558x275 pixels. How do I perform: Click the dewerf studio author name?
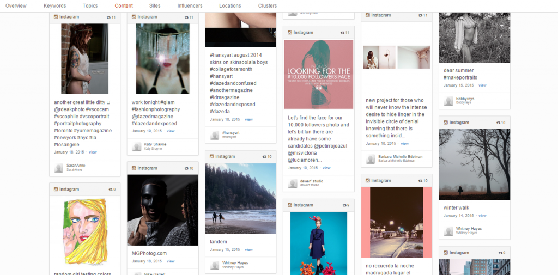pyautogui.click(x=311, y=181)
